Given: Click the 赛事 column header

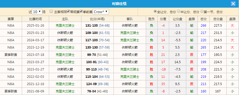Looking at the screenshot, I should (11, 19).
